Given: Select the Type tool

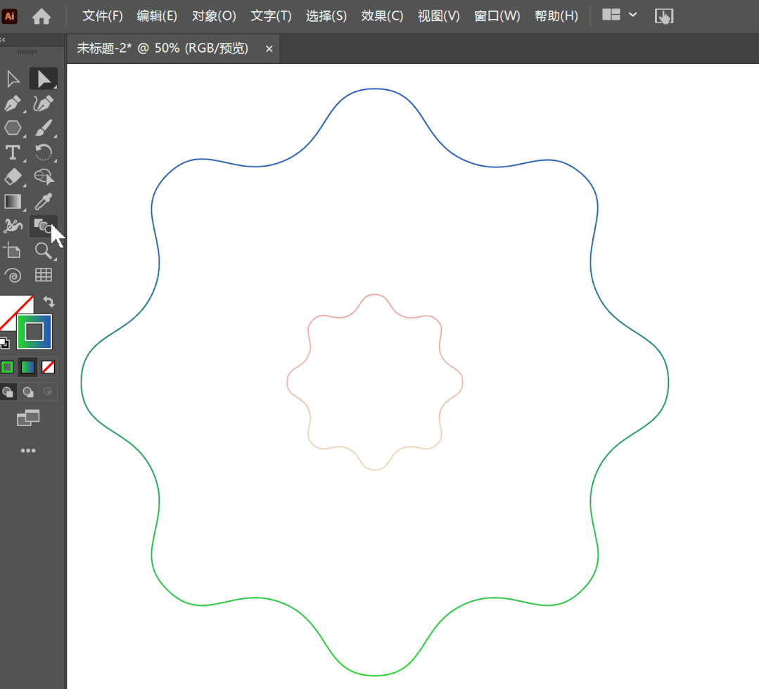Looking at the screenshot, I should coord(13,153).
